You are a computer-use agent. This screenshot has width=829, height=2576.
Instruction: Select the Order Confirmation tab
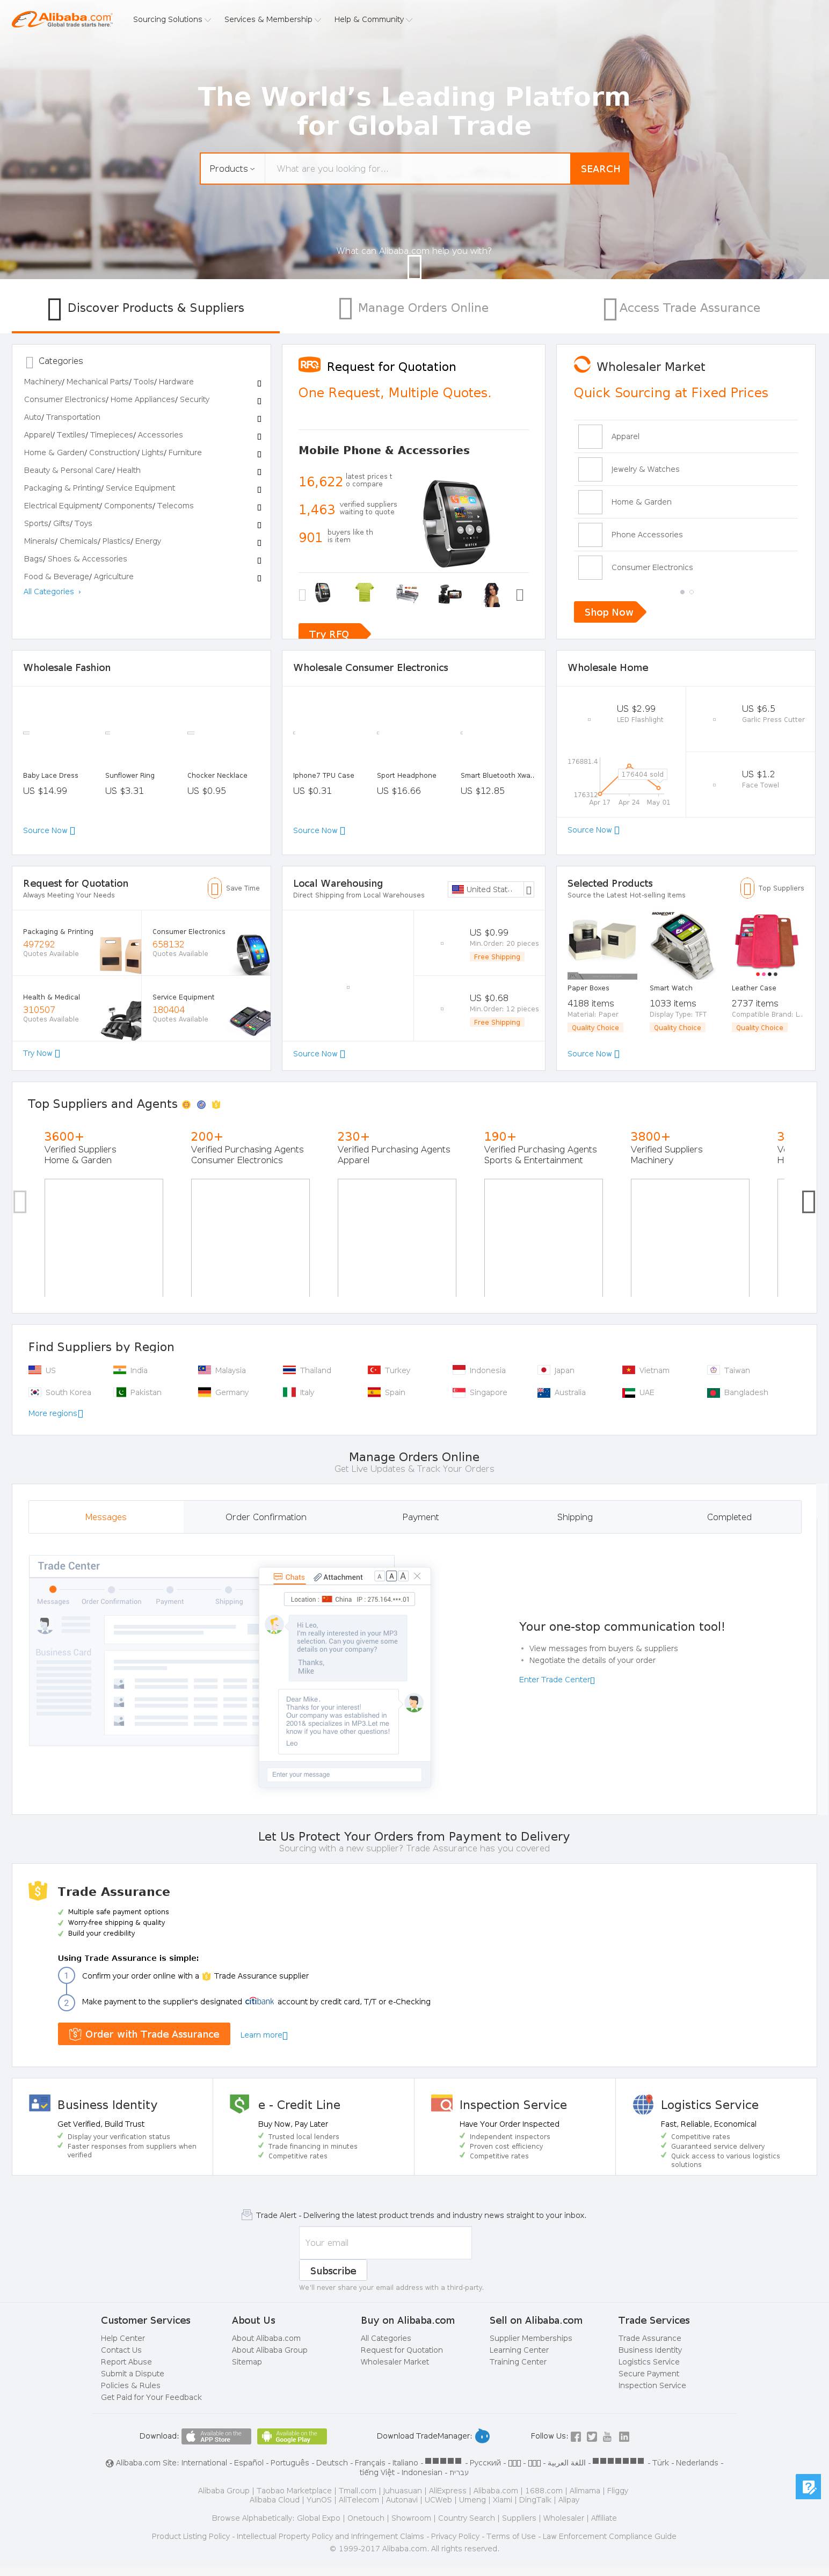[x=266, y=1517]
